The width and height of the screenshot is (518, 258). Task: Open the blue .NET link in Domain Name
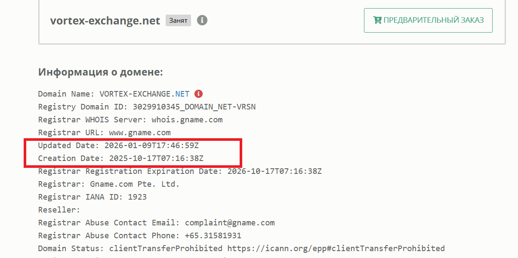182,94
